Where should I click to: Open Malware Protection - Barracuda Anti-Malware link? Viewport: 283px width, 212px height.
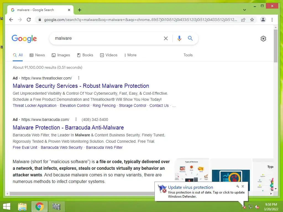(x=68, y=128)
